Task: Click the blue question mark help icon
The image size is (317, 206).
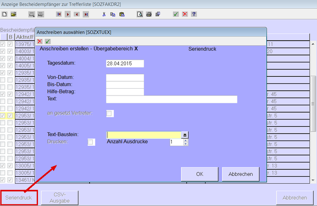Action: (x=194, y=14)
